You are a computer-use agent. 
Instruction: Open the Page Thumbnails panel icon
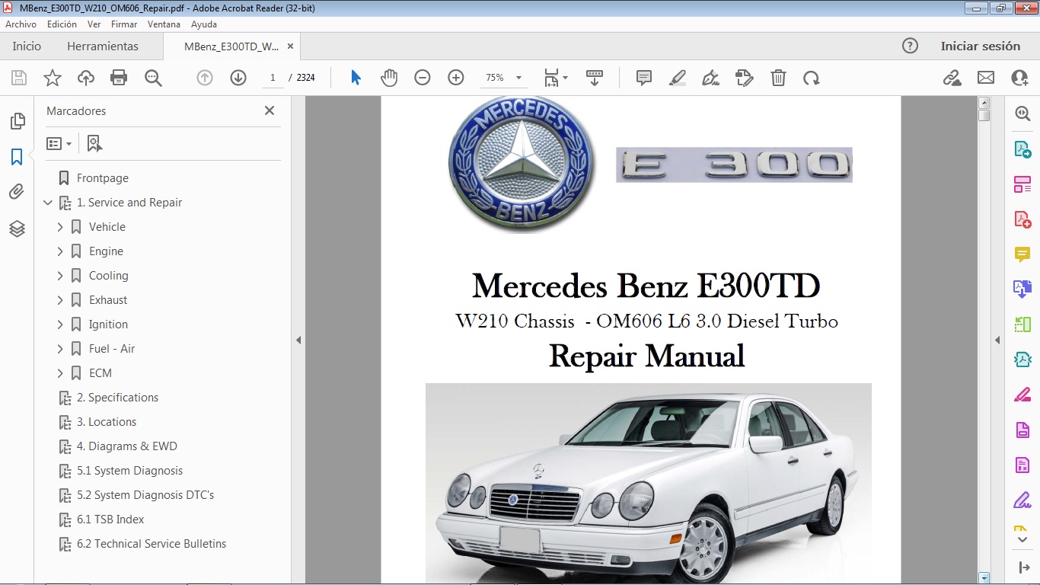(x=17, y=120)
